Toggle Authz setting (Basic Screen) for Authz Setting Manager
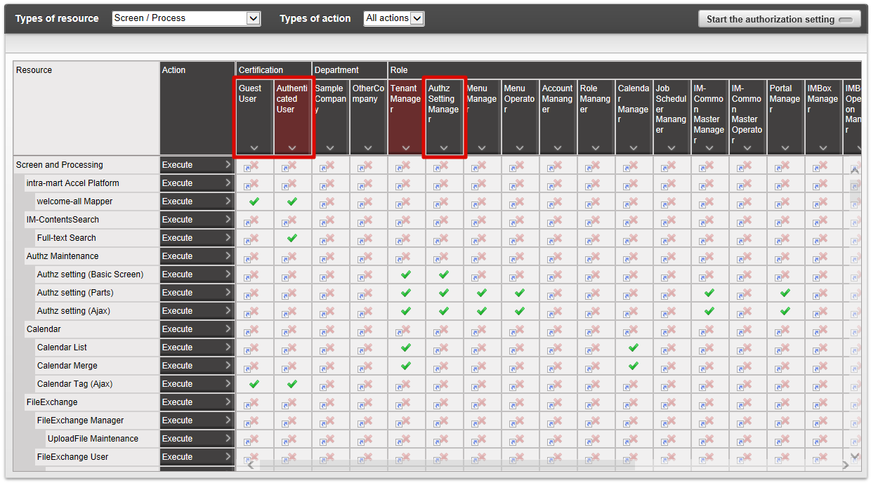 (x=444, y=274)
